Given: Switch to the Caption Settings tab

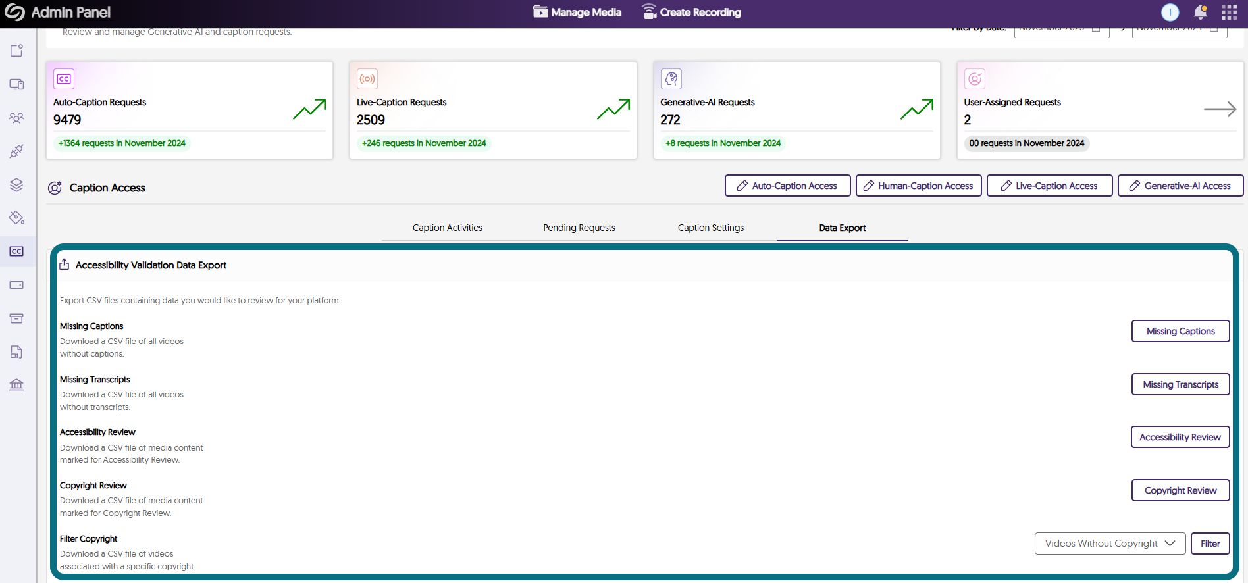Looking at the screenshot, I should (x=711, y=228).
